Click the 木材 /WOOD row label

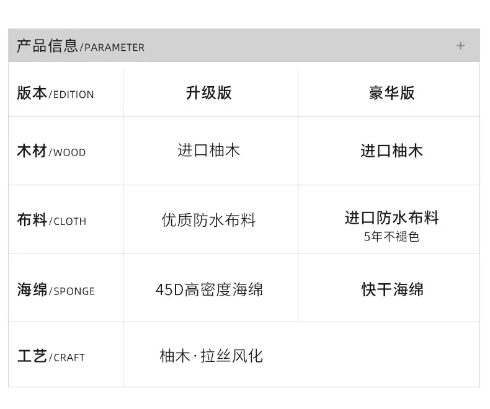click(51, 151)
